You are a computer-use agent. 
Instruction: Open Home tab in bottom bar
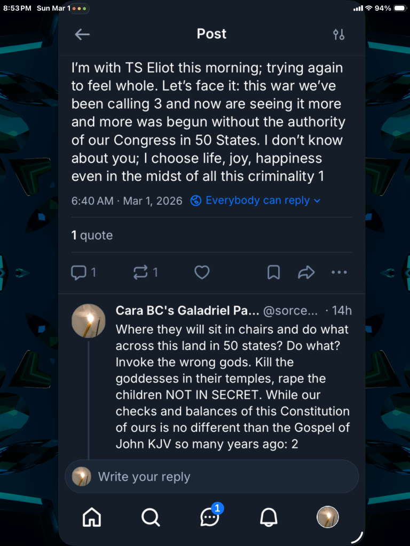(92, 517)
